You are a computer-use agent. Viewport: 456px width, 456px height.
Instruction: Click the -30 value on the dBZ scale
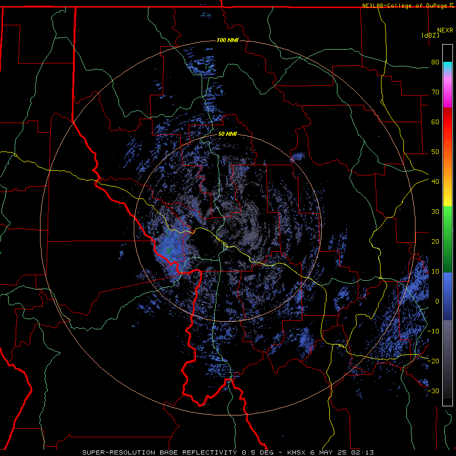pyautogui.click(x=433, y=391)
